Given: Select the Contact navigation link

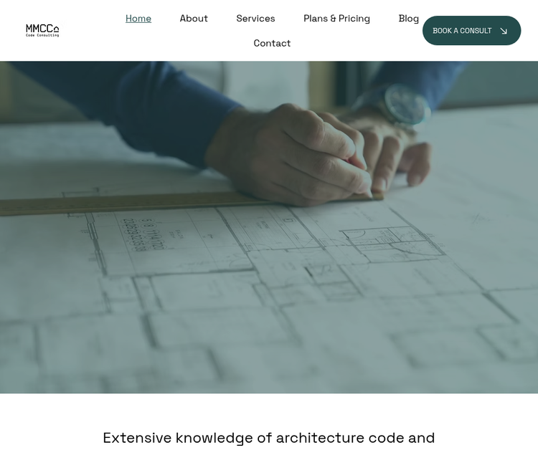Looking at the screenshot, I should 272,43.
